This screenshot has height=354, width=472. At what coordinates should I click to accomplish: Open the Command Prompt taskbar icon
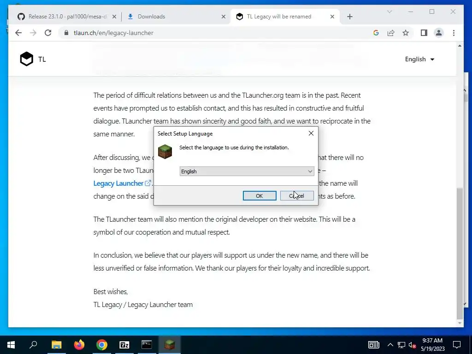point(147,345)
